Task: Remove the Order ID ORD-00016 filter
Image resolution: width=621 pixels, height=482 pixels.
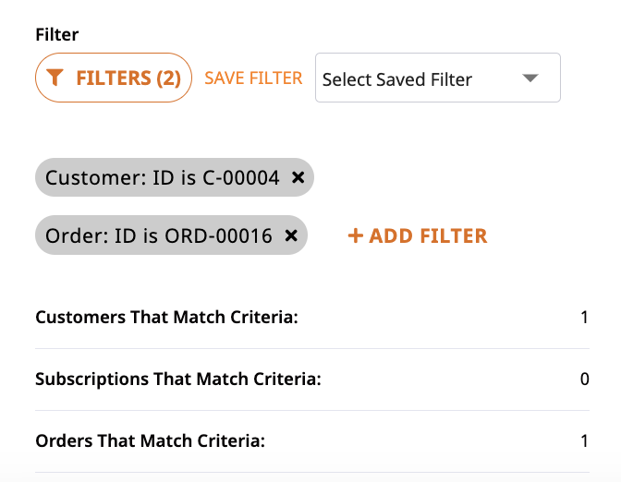Action: click(x=291, y=235)
